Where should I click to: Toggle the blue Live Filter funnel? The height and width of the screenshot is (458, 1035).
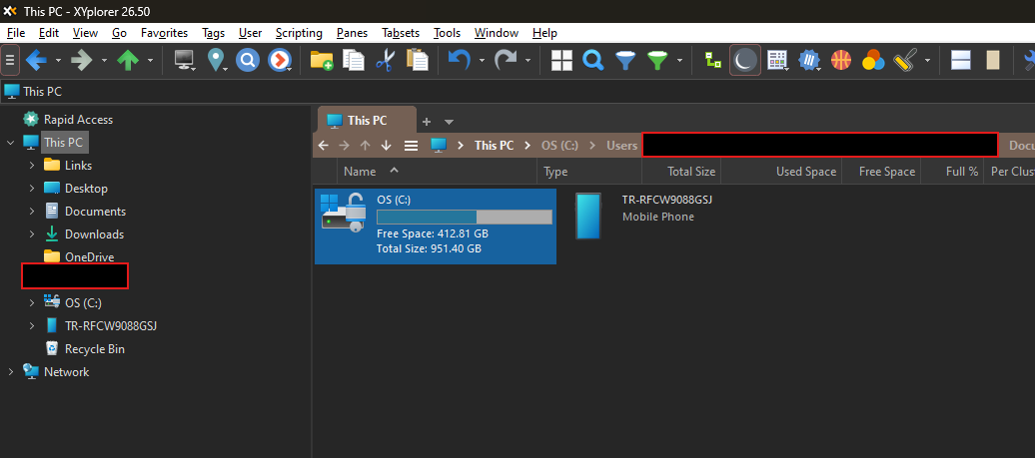[x=624, y=60]
